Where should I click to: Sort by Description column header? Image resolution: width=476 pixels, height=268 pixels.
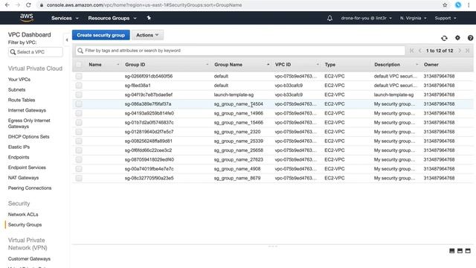pos(387,65)
